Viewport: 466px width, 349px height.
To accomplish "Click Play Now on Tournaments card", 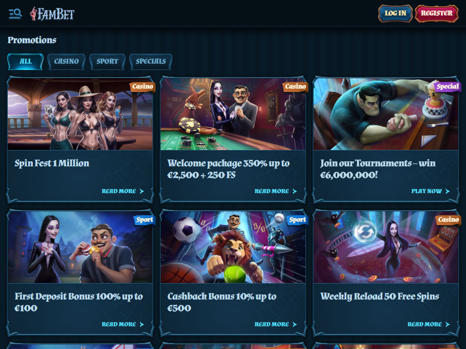I will (x=431, y=191).
